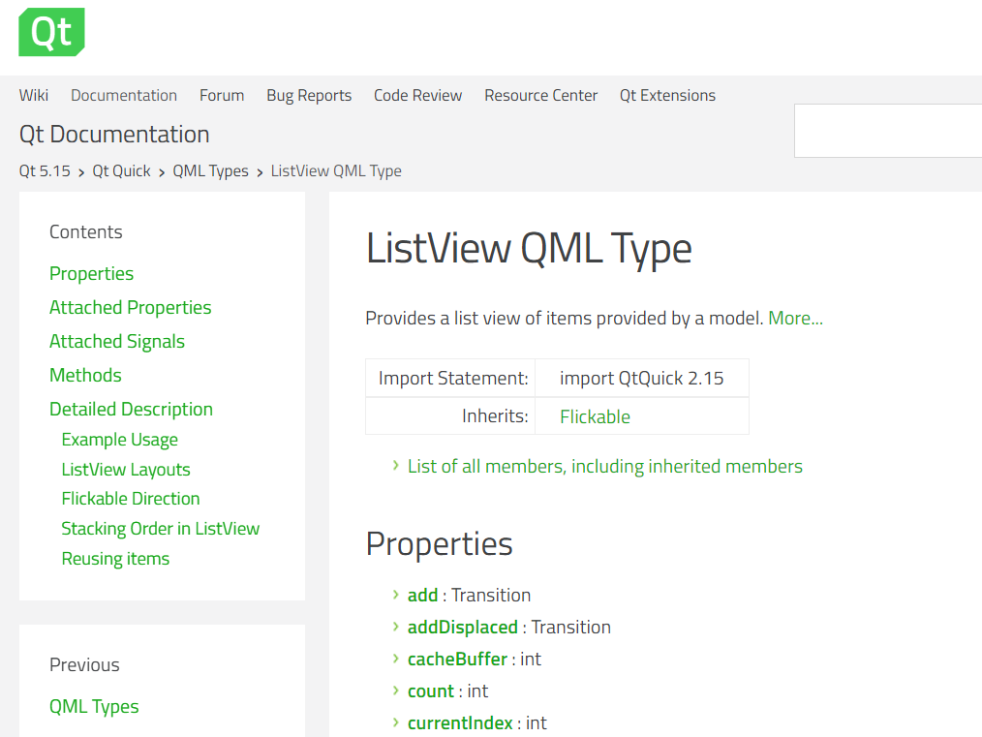Open the Documentation menu item
The height and width of the screenshot is (737, 982).
click(124, 95)
